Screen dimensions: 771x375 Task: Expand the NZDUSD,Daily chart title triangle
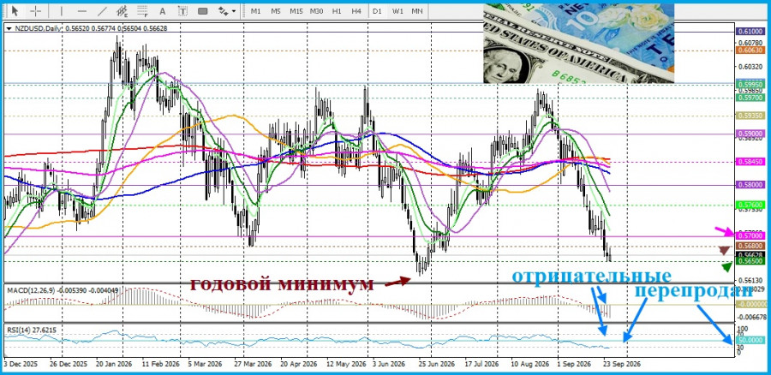point(9,28)
